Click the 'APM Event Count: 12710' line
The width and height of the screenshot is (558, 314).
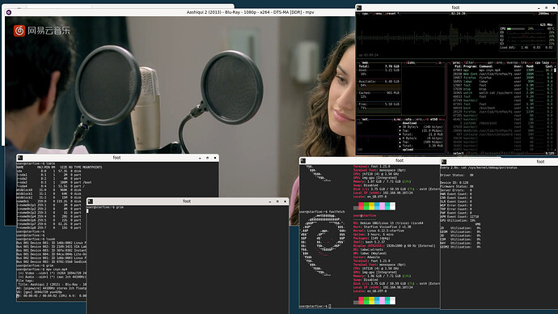[459, 216]
